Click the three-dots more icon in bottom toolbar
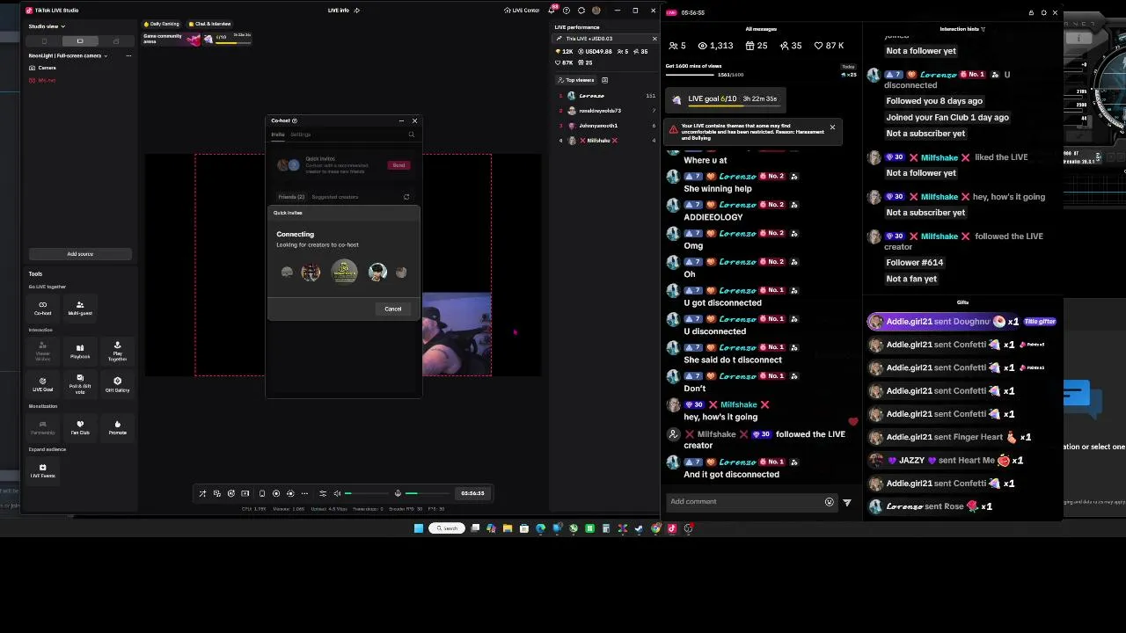Screen dimensions: 1126x633 point(304,493)
